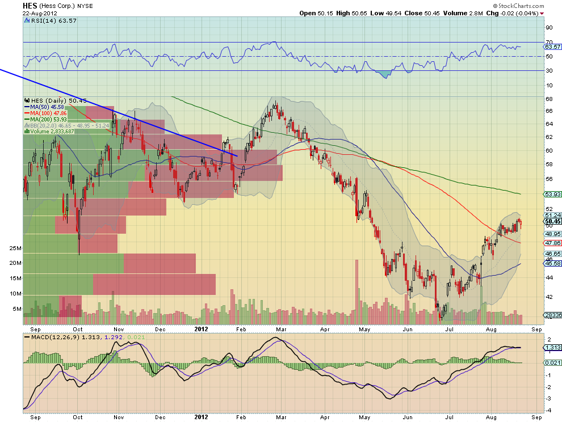Click the 45.58 price tag on right axis
Screen dimensions: 562x422
pos(552,263)
